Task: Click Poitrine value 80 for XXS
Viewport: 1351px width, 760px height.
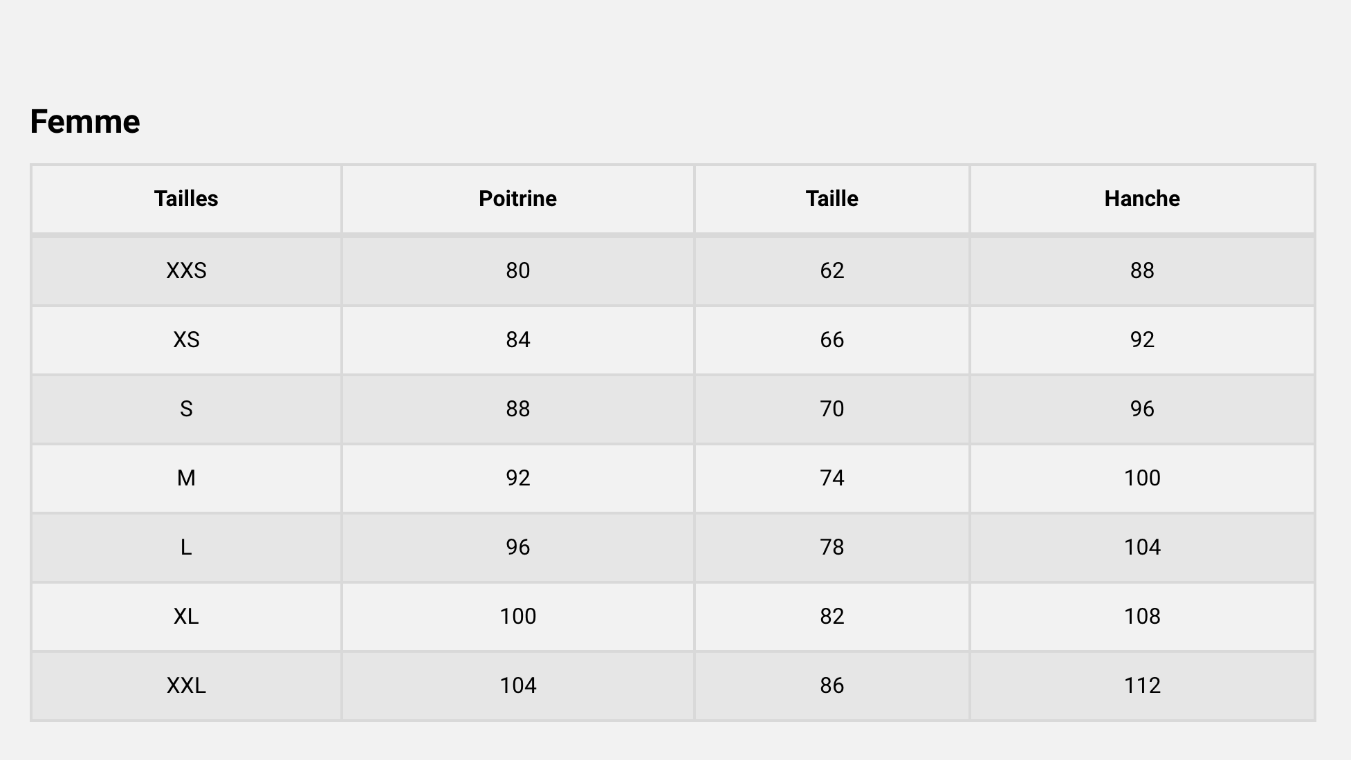Action: [518, 270]
